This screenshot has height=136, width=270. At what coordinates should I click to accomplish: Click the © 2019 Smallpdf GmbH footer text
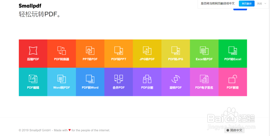click(x=35, y=130)
